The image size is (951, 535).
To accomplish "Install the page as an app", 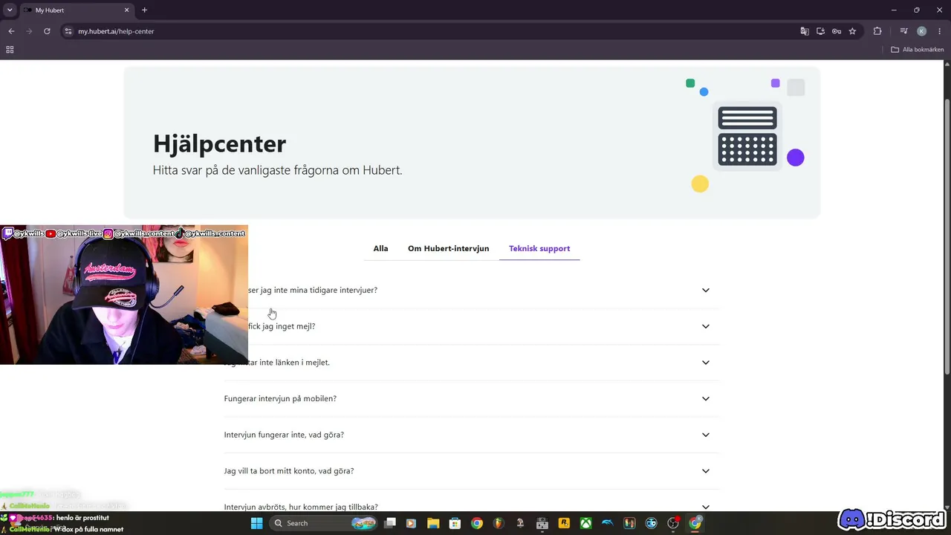I will point(820,31).
